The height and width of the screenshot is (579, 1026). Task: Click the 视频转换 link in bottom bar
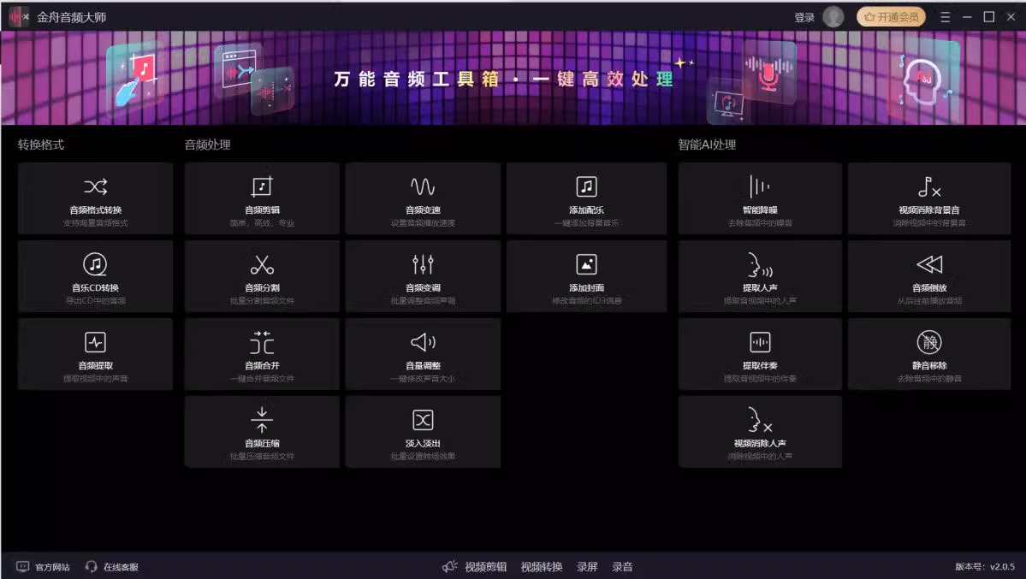[541, 566]
